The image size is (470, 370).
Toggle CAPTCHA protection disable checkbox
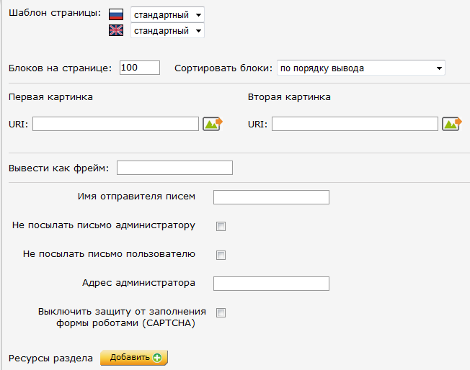[221, 312]
